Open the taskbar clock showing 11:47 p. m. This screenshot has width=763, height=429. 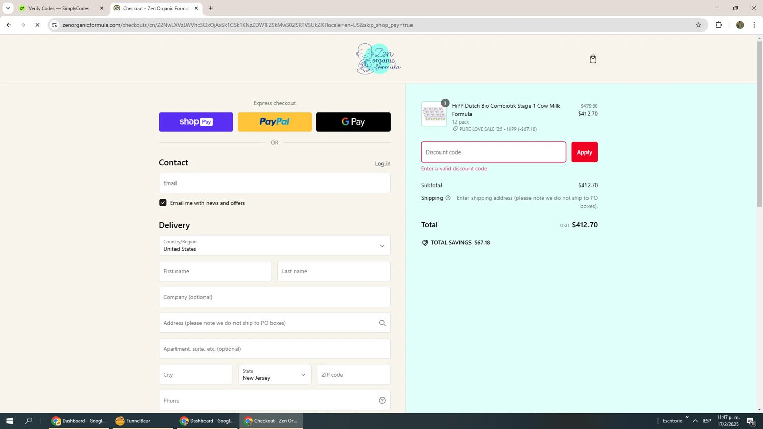pos(728,421)
